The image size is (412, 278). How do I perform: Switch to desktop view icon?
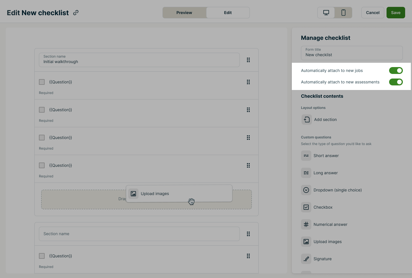326,13
